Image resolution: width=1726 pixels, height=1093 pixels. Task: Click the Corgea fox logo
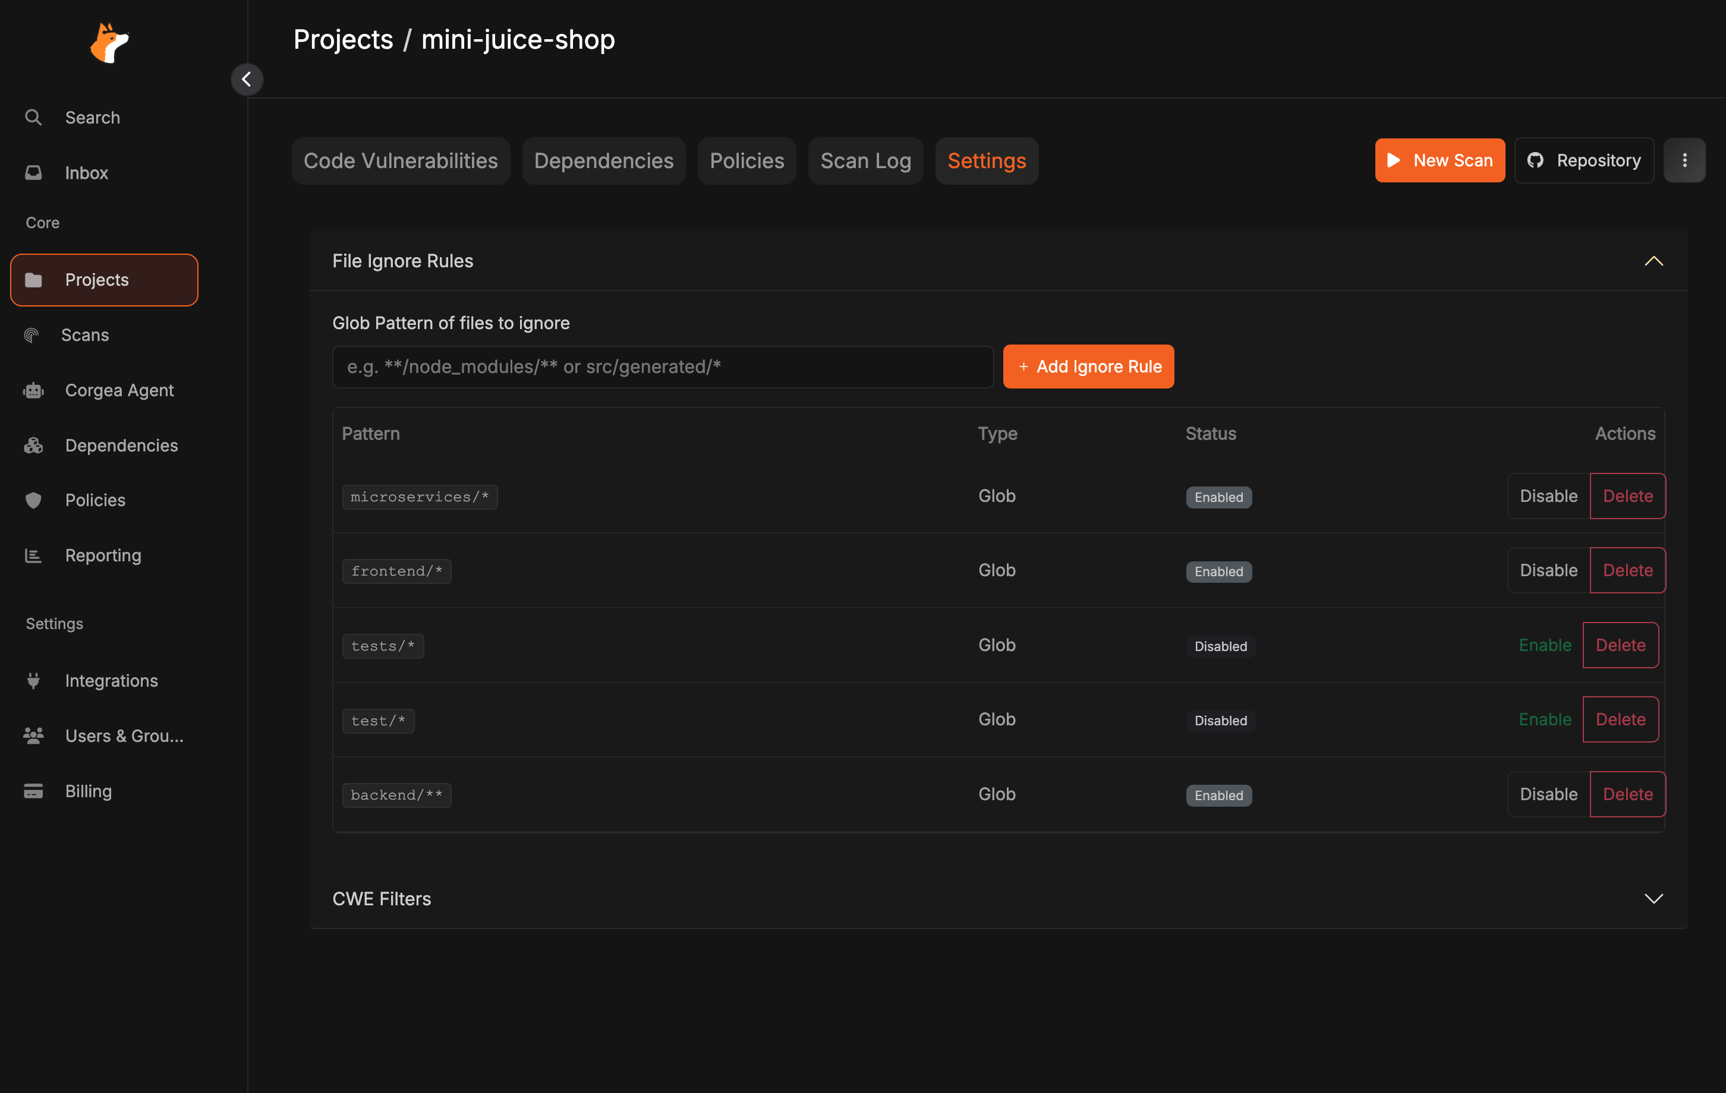click(x=109, y=43)
